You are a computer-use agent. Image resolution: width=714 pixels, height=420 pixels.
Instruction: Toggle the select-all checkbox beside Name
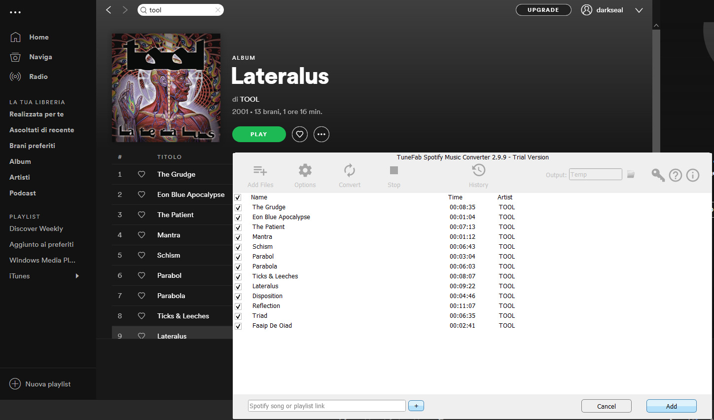pos(238,197)
